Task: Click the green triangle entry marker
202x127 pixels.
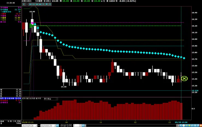Action: [x=32, y=26]
